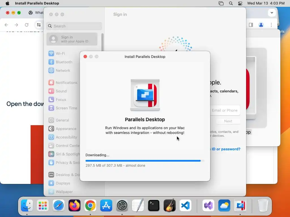Click the Next button in Apple ID sign in
This screenshot has width=290, height=217.
[x=228, y=121]
